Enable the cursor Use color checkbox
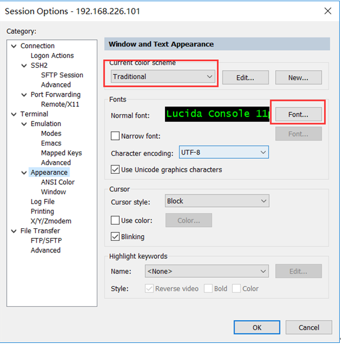This screenshot has height=346, width=341. pos(115,220)
